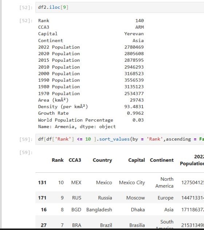The width and height of the screenshot is (204, 230).
Task: Click the Brasilia capital cell
Action: tap(137, 225)
